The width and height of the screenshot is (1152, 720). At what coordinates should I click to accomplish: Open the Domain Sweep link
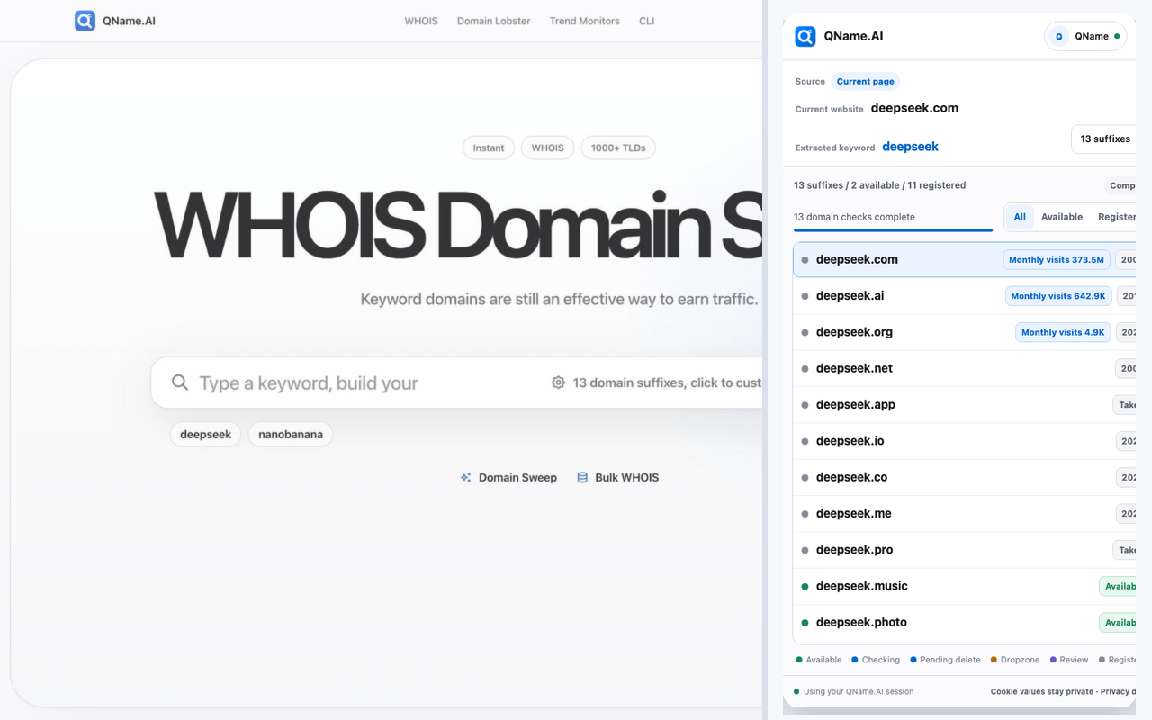[x=508, y=478]
